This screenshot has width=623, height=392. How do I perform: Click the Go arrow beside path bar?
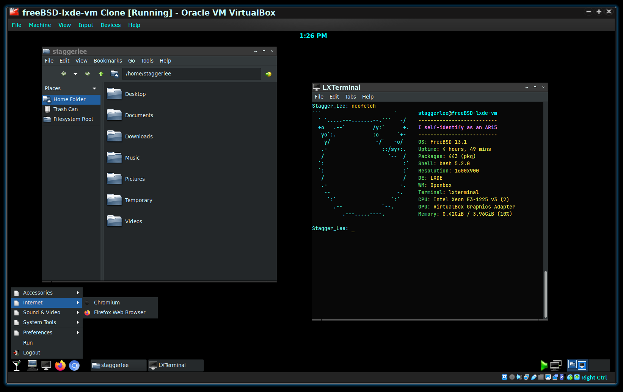[x=268, y=74]
